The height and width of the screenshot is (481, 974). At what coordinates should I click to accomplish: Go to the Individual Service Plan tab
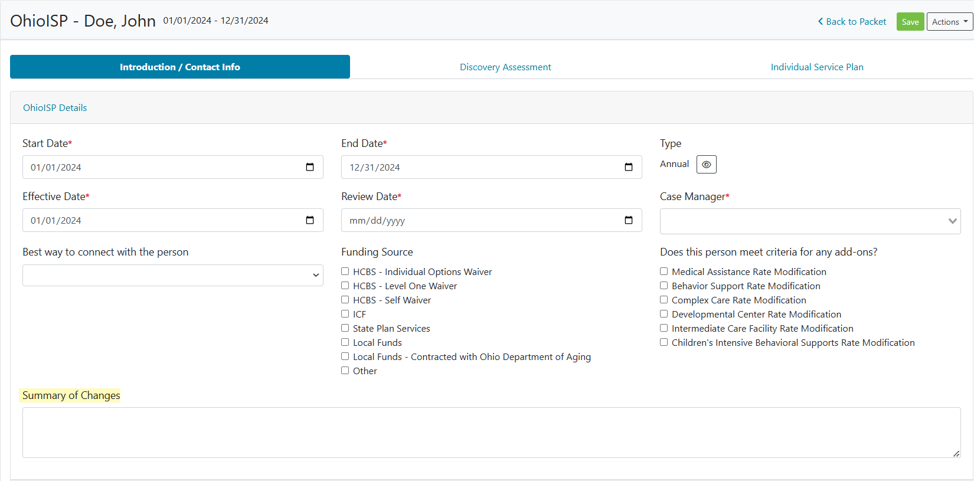(817, 67)
